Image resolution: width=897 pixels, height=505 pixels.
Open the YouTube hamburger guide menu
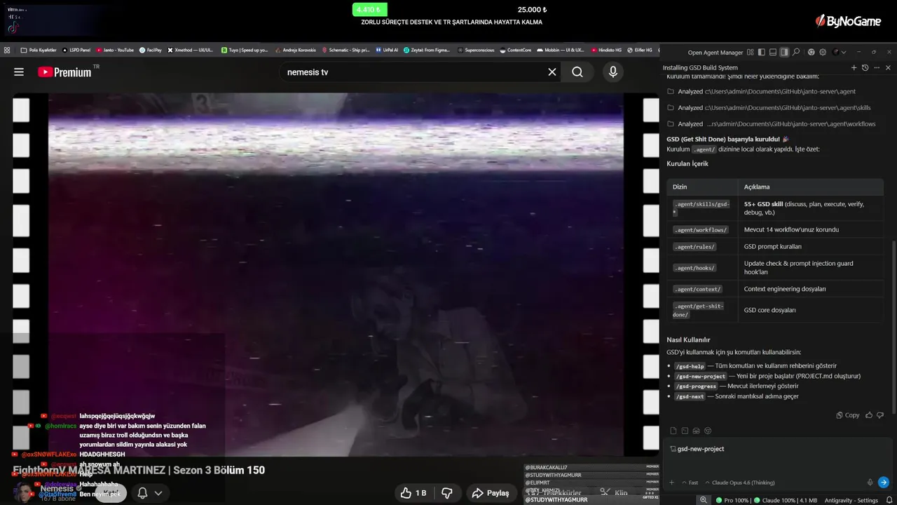(19, 72)
